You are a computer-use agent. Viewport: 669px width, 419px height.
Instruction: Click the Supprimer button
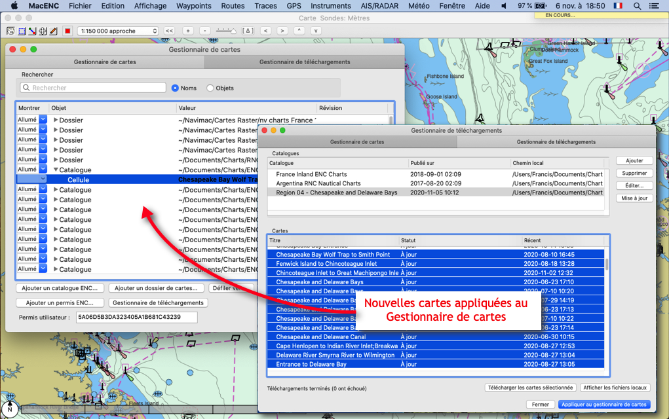(634, 173)
